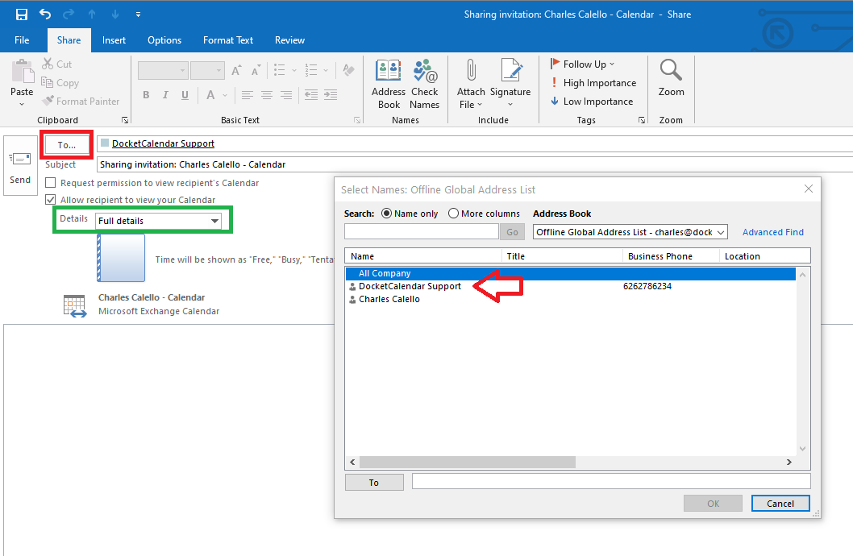853x556 pixels.
Task: Open Customize Quick Access Toolbar dropdown
Action: pos(138,15)
